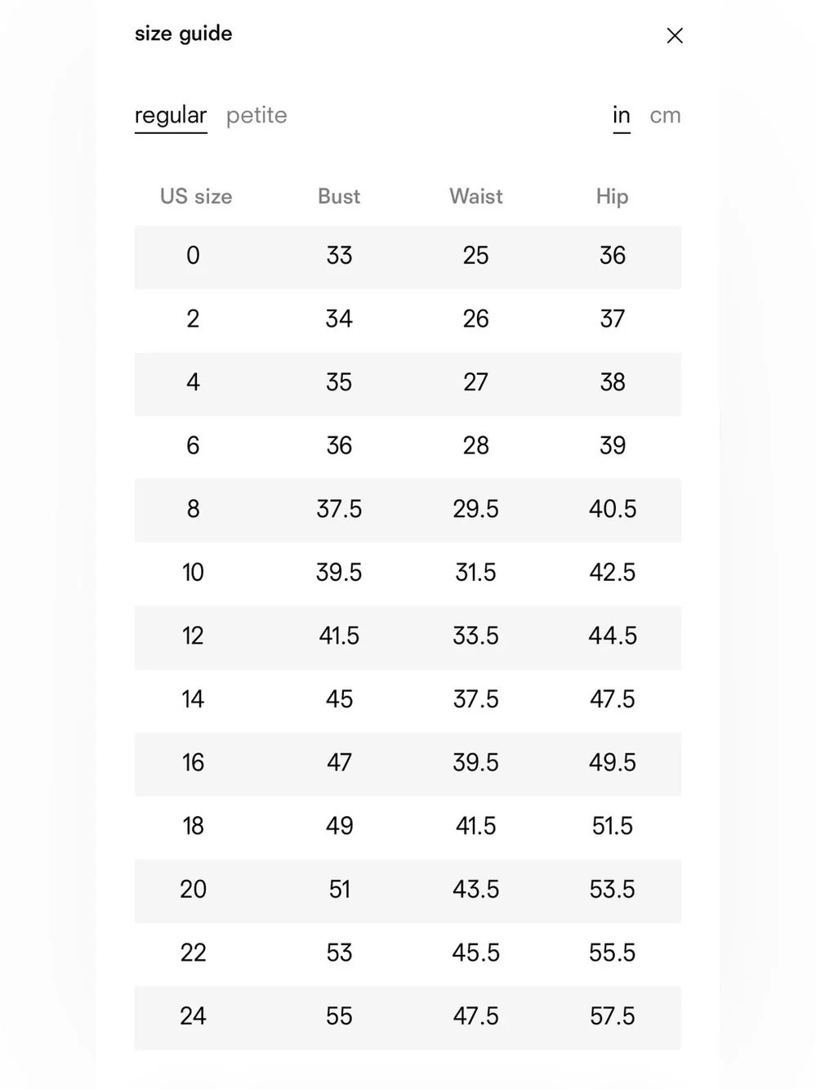816x1089 pixels.
Task: Click the Bust column header
Action: tap(339, 196)
